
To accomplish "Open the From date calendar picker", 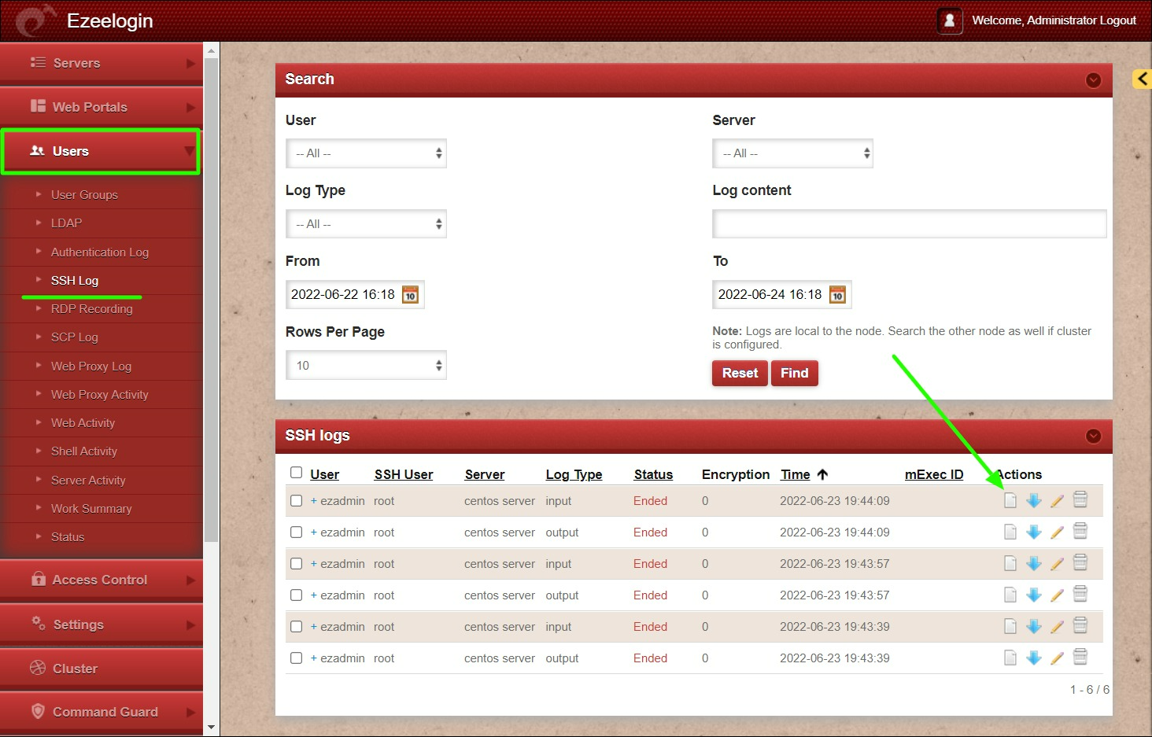I will [x=410, y=294].
